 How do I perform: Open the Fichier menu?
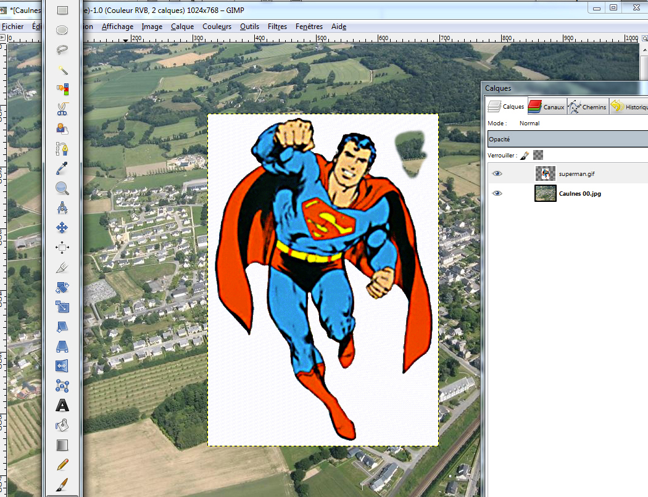[13, 27]
